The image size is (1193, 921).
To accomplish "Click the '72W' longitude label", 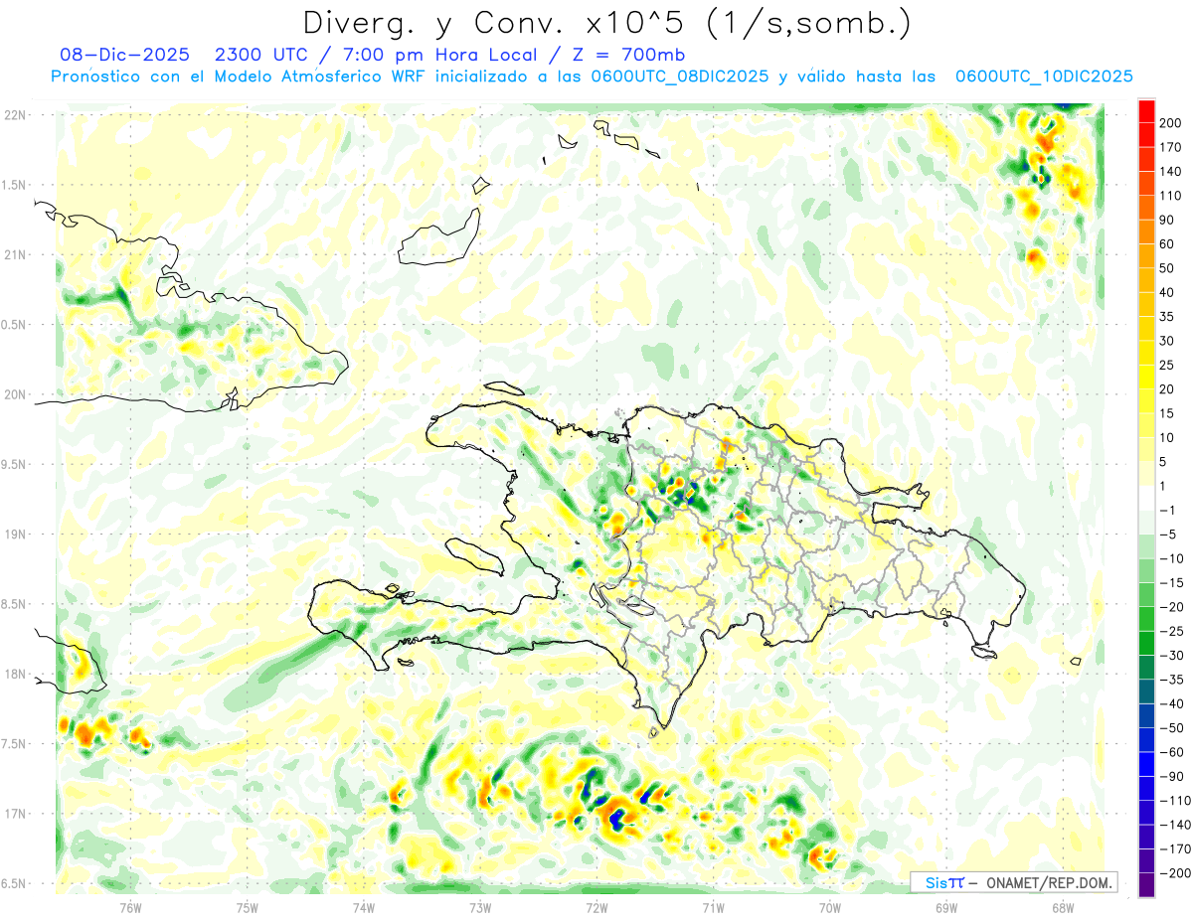I will pos(596,907).
